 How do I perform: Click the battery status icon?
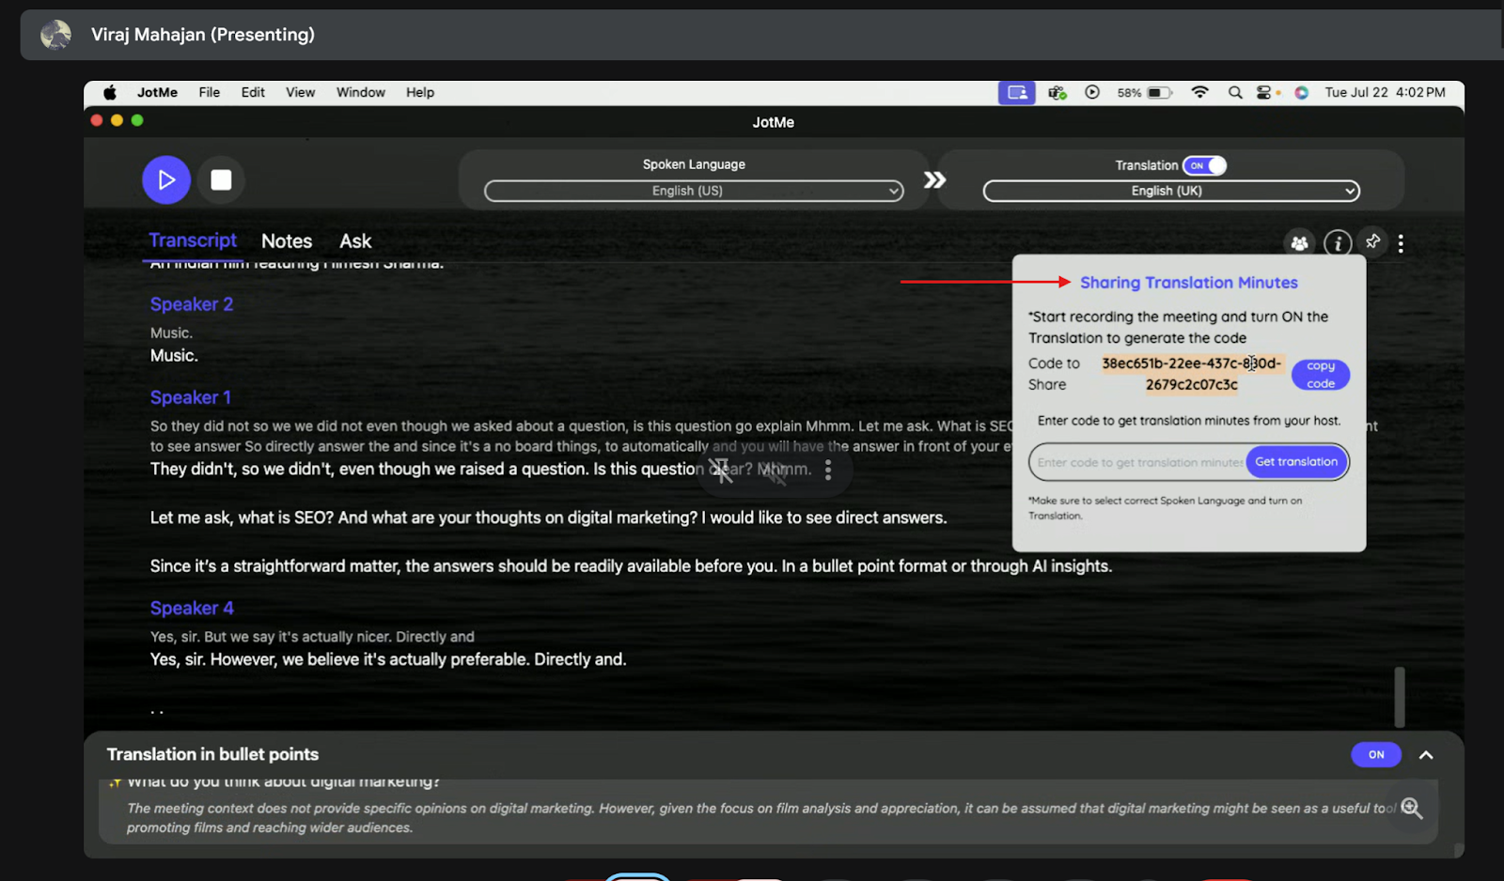point(1159,92)
